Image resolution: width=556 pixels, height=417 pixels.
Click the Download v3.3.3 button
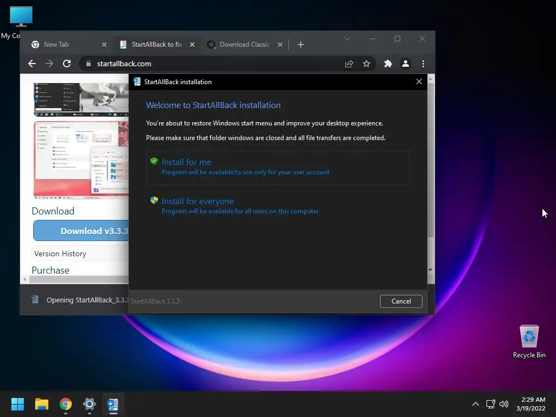pyautogui.click(x=81, y=231)
